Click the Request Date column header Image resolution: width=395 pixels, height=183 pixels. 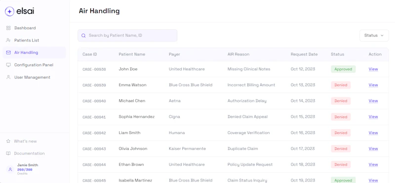pos(304,54)
